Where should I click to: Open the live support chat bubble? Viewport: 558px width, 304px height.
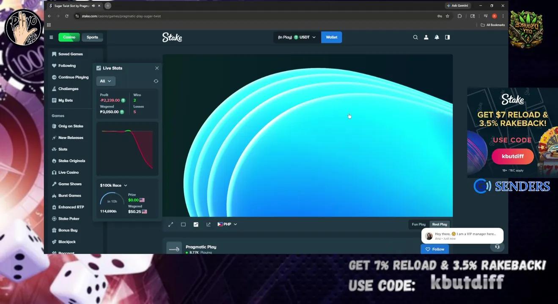(x=497, y=247)
